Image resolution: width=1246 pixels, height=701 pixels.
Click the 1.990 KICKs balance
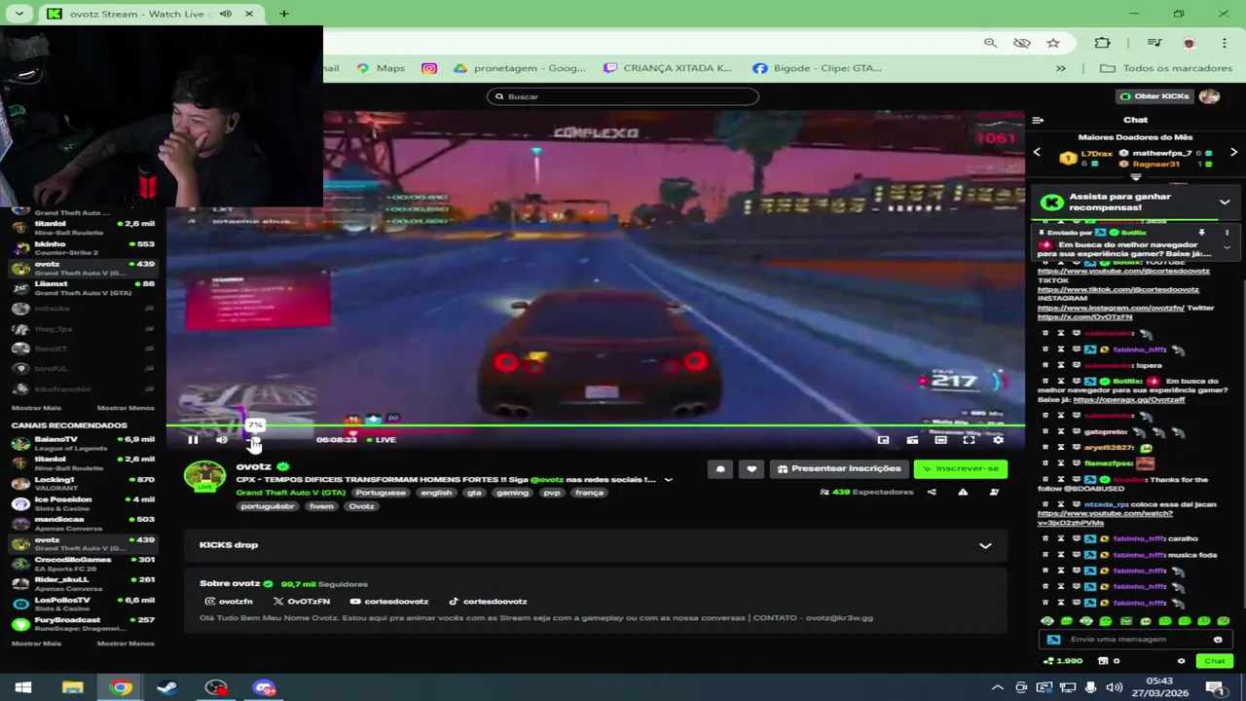pyautogui.click(x=1063, y=661)
